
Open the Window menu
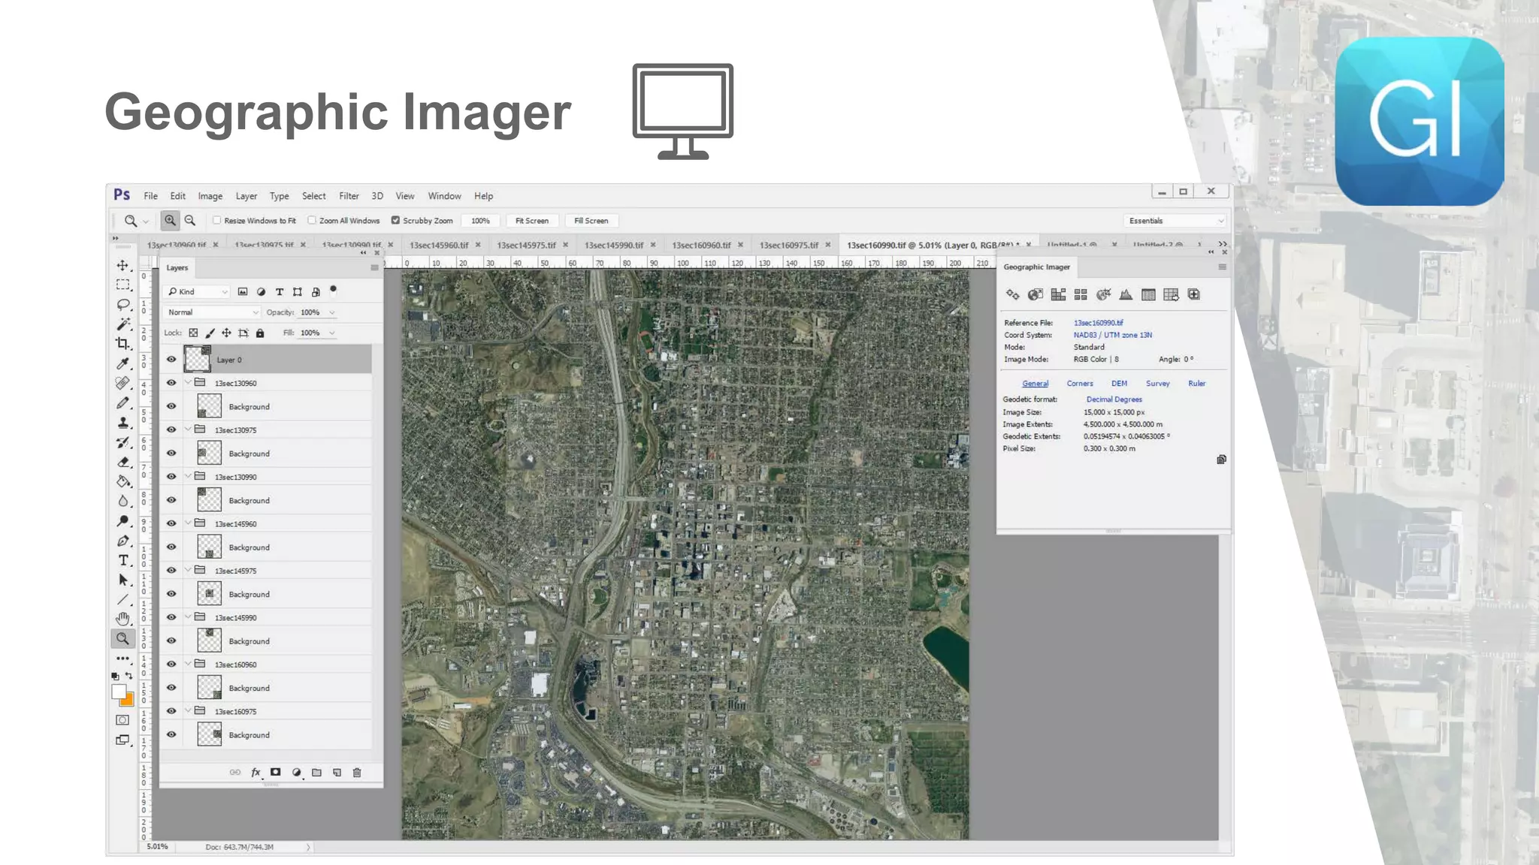click(445, 196)
